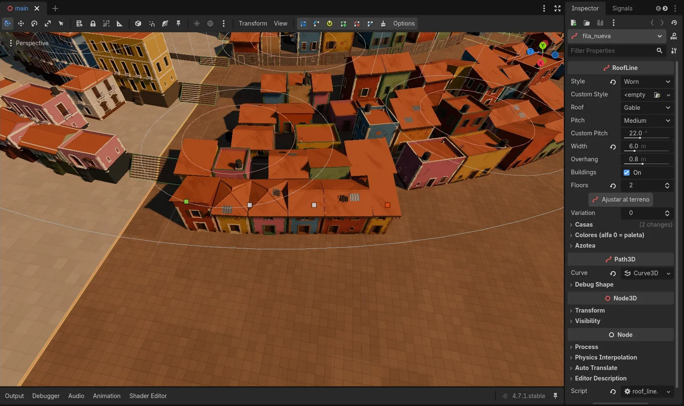684x406 pixels.
Task: Switch to the Signals tab
Action: pos(622,8)
